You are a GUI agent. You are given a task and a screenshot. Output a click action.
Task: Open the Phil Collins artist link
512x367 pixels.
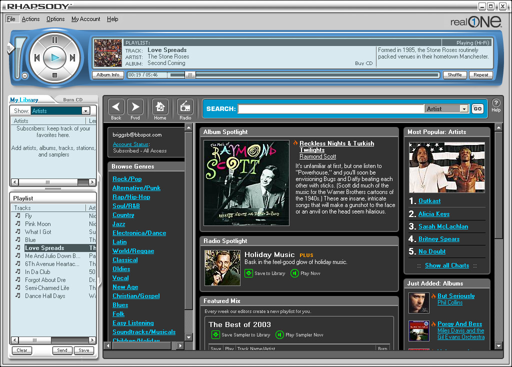coord(450,302)
